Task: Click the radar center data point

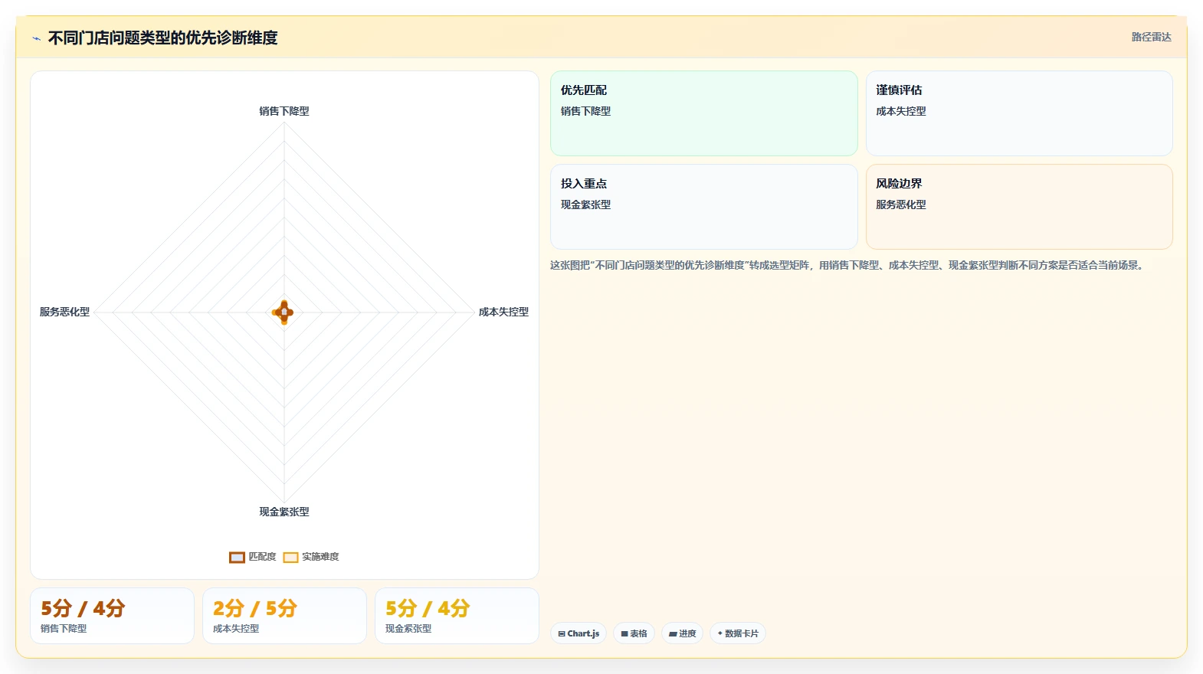Action: 284,312
